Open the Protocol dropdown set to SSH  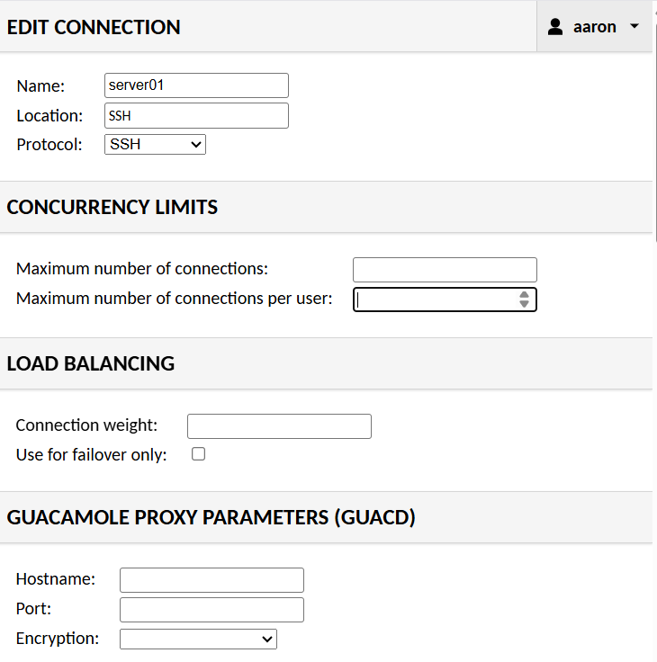(155, 144)
